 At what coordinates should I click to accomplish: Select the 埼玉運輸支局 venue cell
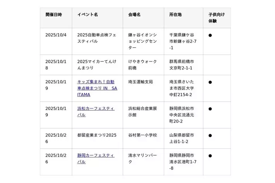141,82
